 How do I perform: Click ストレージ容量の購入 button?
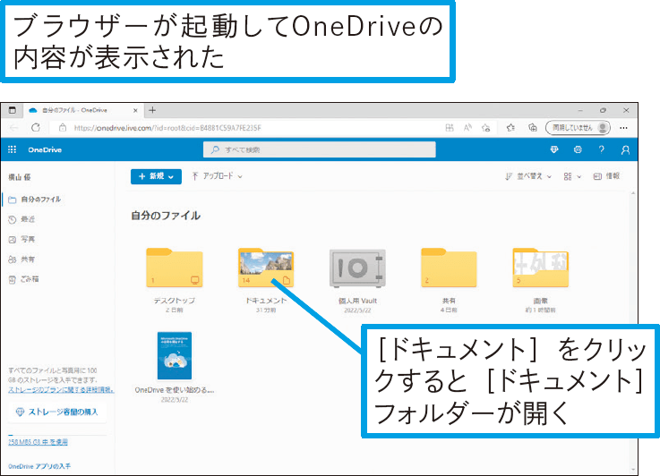click(x=57, y=412)
